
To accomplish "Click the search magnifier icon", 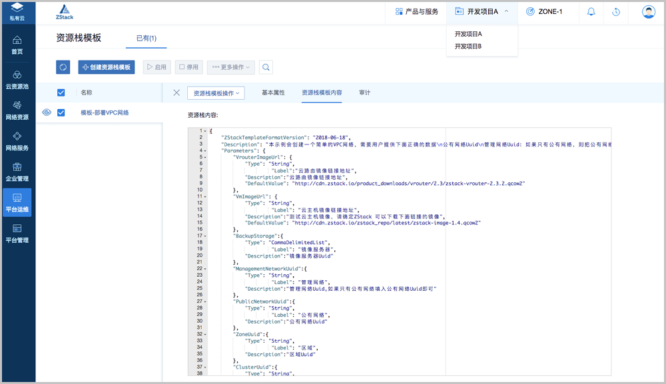I will coord(265,67).
